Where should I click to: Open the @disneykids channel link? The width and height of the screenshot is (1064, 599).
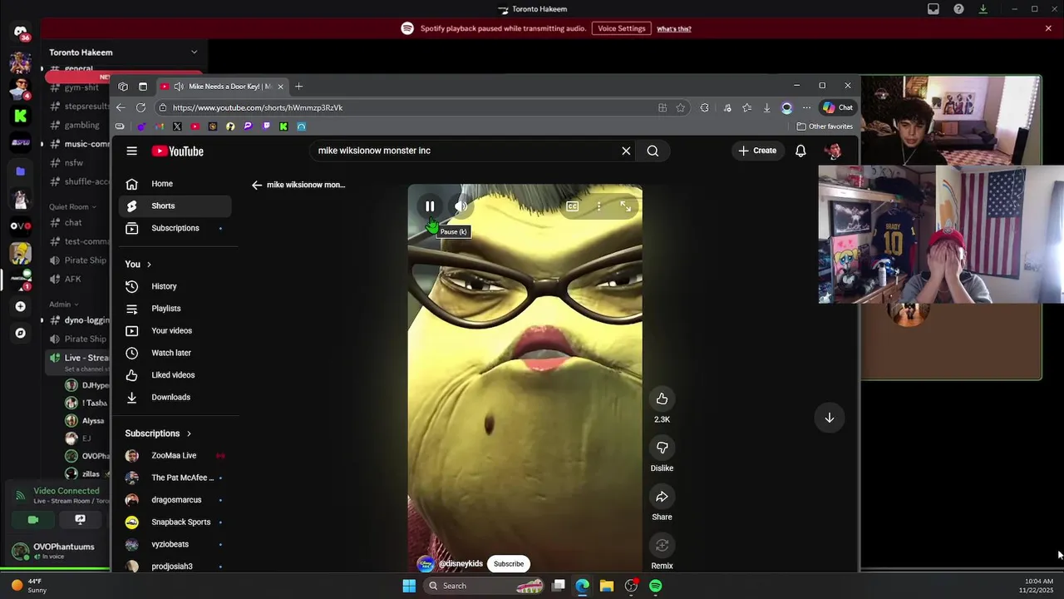tap(461, 563)
